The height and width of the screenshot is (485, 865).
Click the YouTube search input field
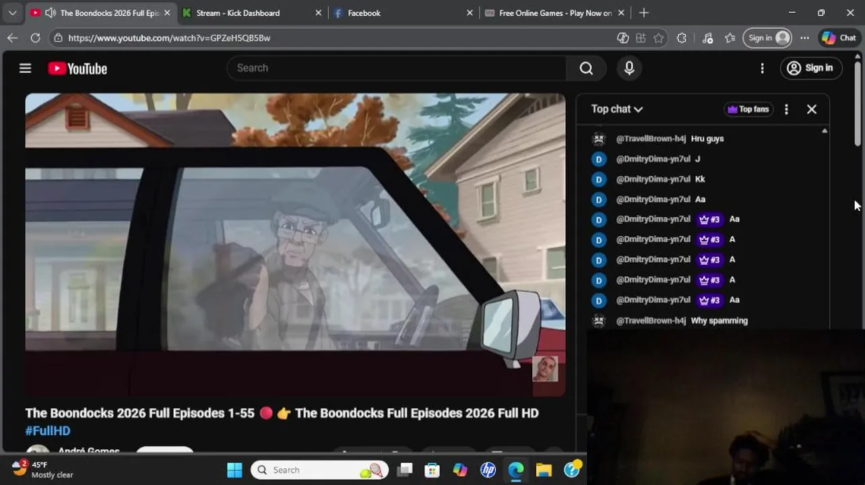397,68
